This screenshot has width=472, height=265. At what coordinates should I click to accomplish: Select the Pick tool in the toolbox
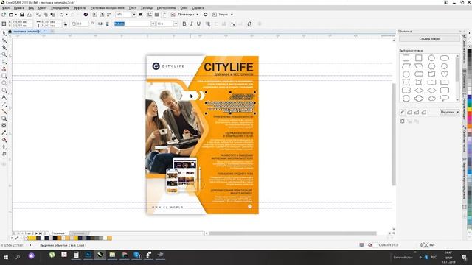point(4,33)
